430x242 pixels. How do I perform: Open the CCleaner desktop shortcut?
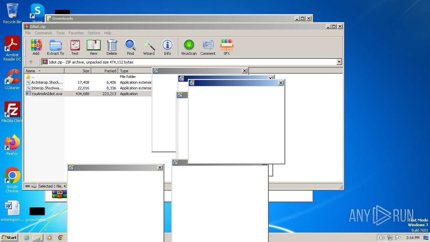[12, 79]
